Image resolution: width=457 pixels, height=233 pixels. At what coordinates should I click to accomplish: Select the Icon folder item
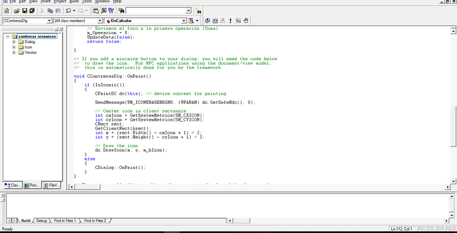point(28,47)
